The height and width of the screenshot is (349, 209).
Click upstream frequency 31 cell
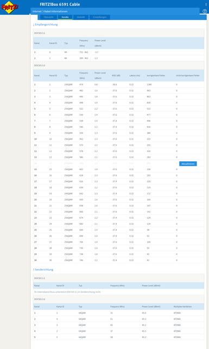[111, 313]
